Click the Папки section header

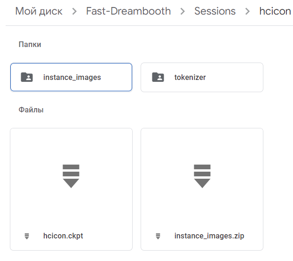[30, 44]
